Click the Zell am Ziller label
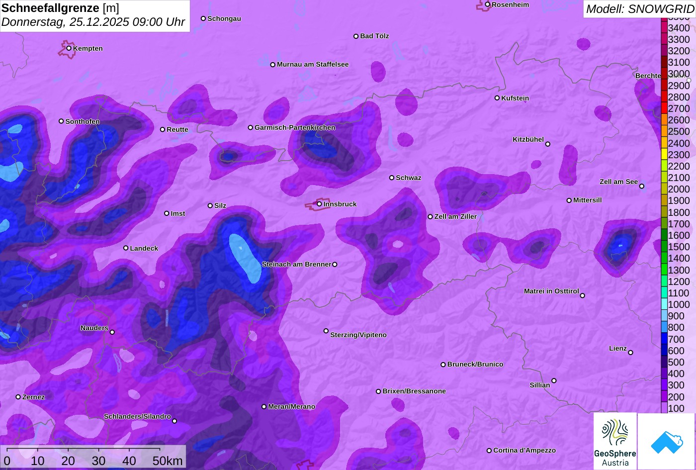The width and height of the screenshot is (696, 470). coord(455,216)
